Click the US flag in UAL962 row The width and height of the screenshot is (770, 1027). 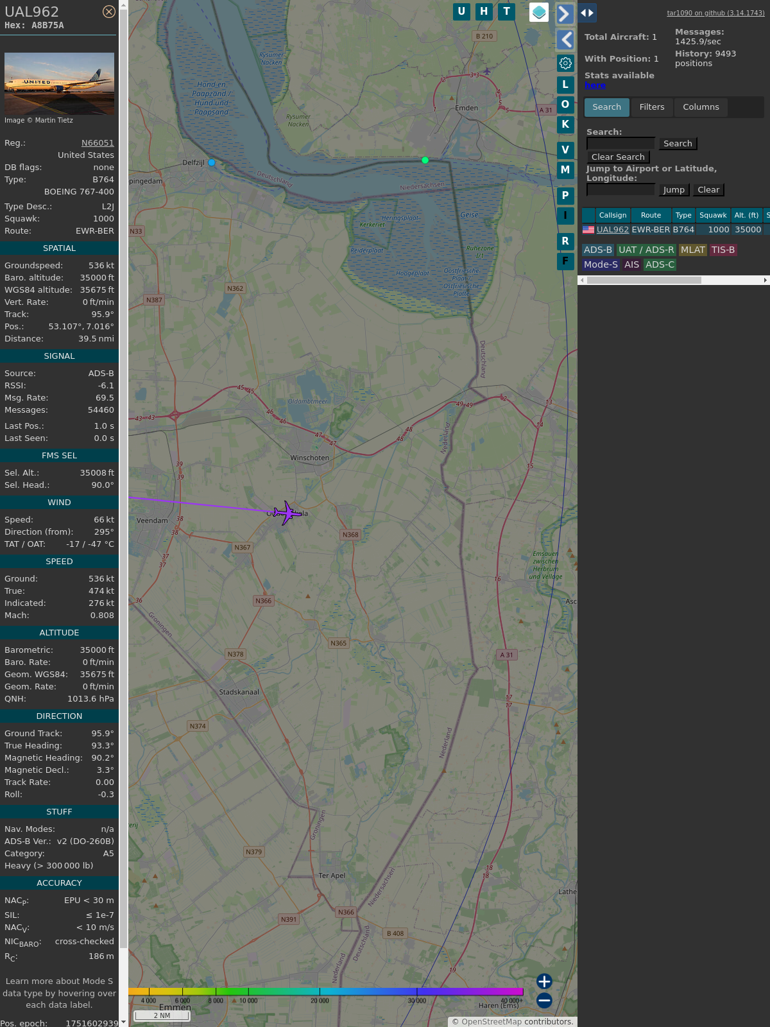coord(588,230)
